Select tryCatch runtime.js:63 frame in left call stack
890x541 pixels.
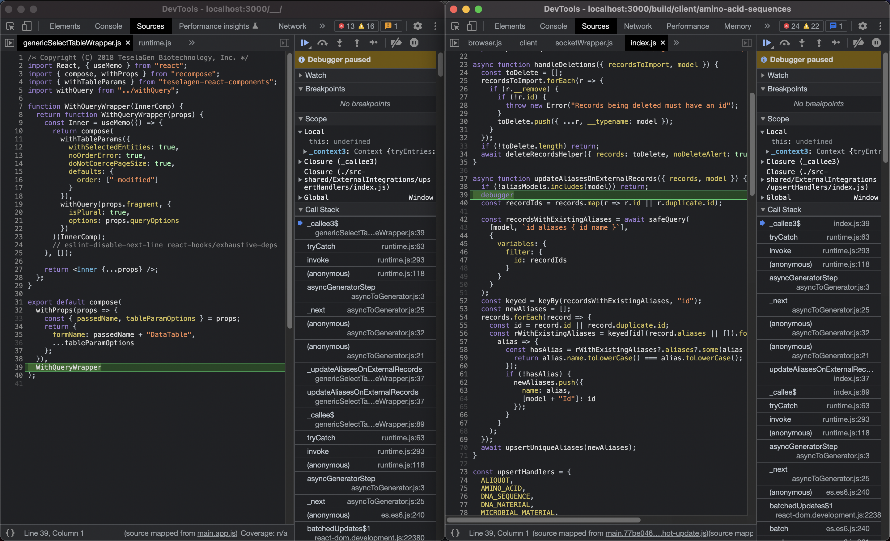point(365,246)
